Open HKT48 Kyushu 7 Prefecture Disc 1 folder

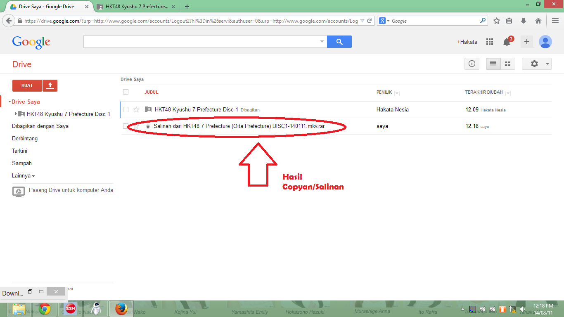point(197,110)
